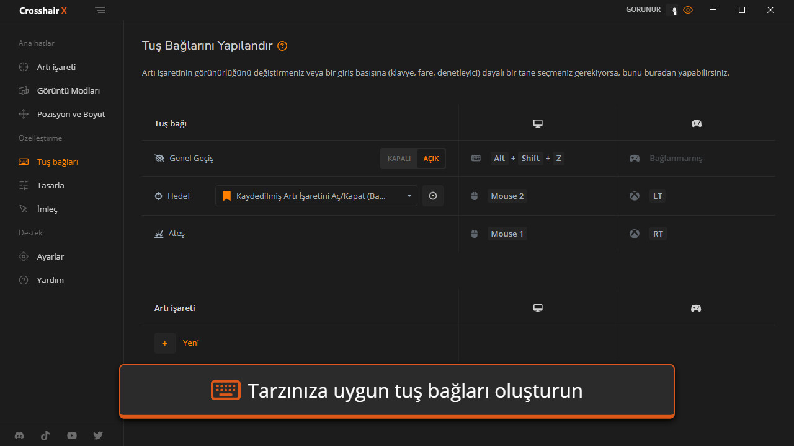
Task: Open Ayarlar from the sidebar
Action: (x=50, y=256)
